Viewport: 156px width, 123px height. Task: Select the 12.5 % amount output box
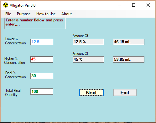[x=88, y=42]
